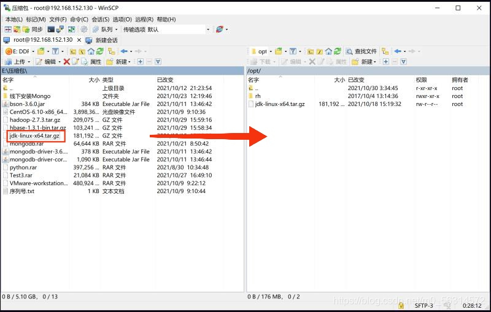Expand the 上传 upload dropdown arrow
This screenshot has height=312, width=491.
point(29,61)
